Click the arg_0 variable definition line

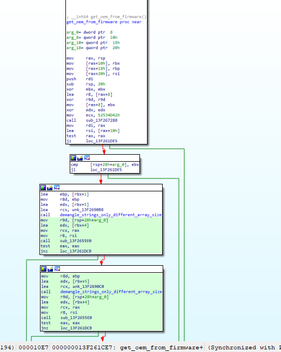[x=89, y=32]
